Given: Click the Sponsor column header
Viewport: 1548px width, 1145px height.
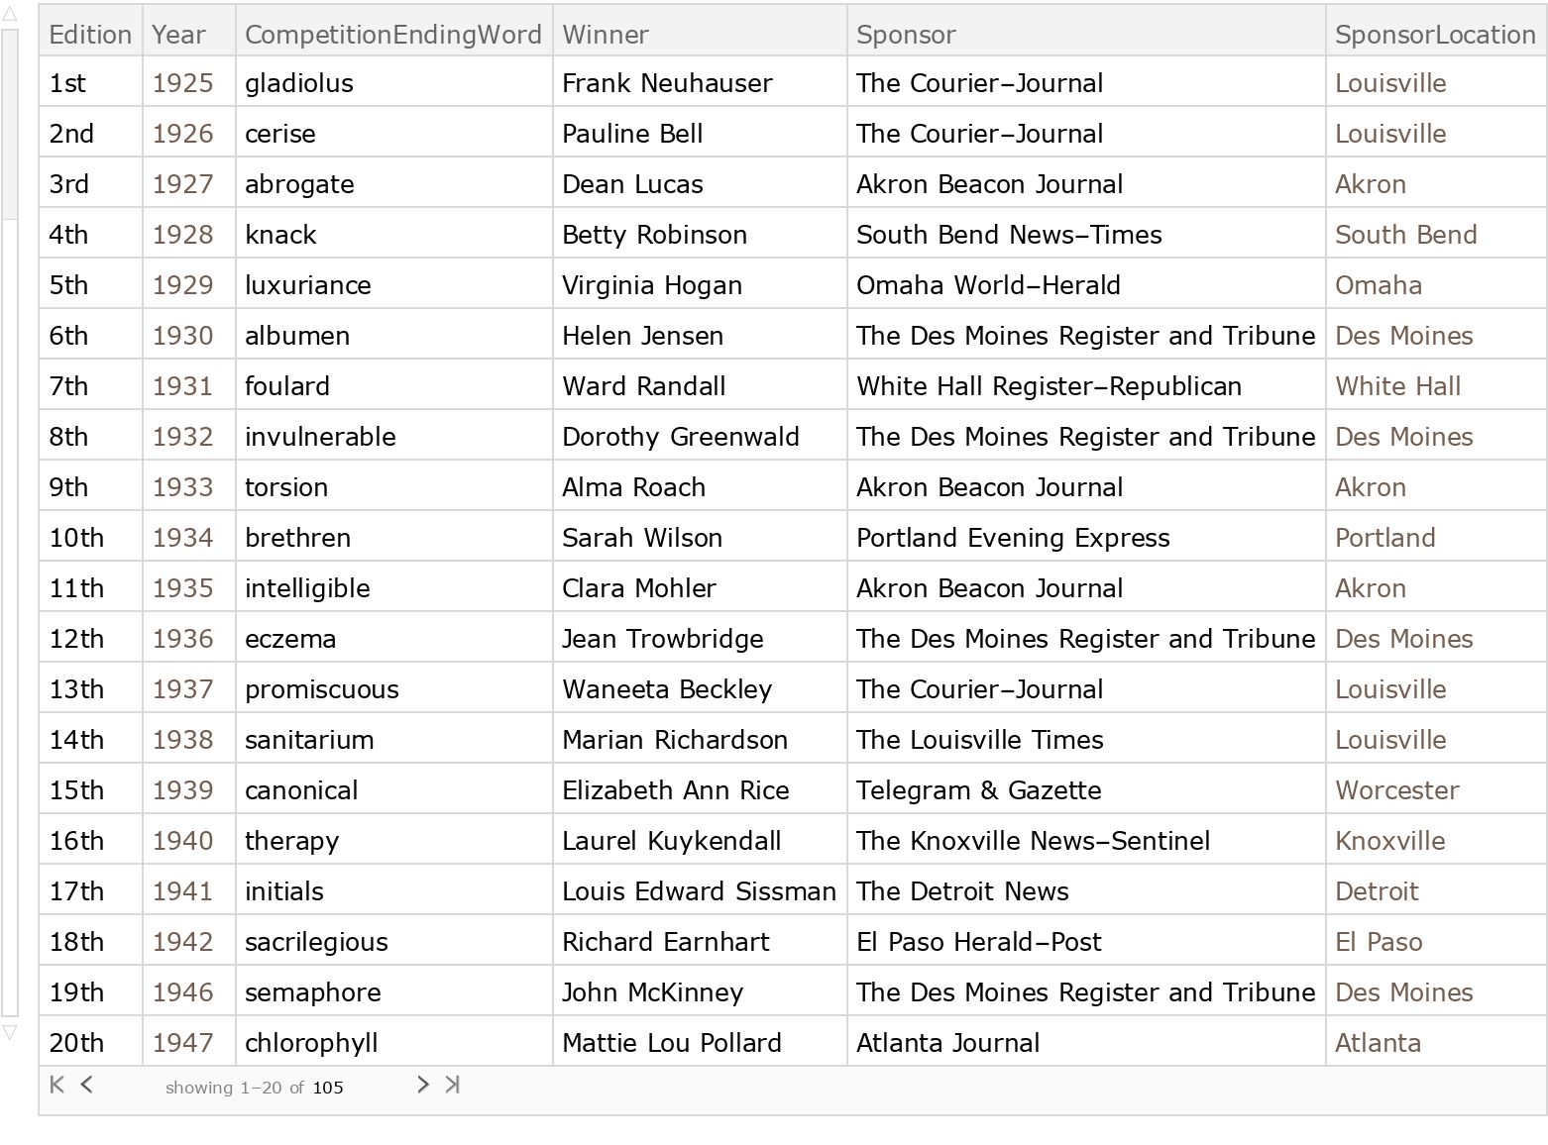Looking at the screenshot, I should point(906,35).
